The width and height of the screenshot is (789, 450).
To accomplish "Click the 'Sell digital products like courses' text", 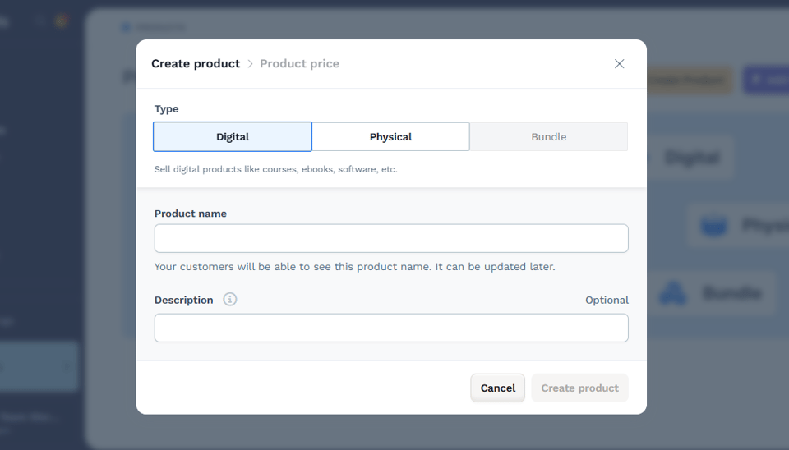I will coord(276,169).
